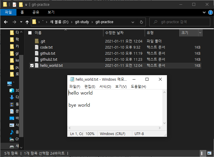Open the 홈 ribbon tab
The width and height of the screenshot is (214, 157).
pos(22,12)
